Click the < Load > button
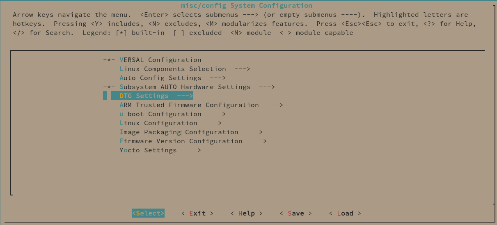 point(345,214)
